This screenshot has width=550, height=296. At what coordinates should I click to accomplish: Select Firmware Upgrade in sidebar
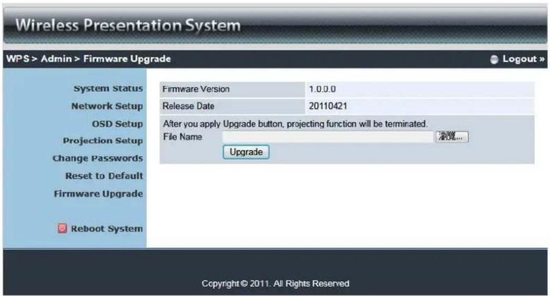click(x=98, y=194)
